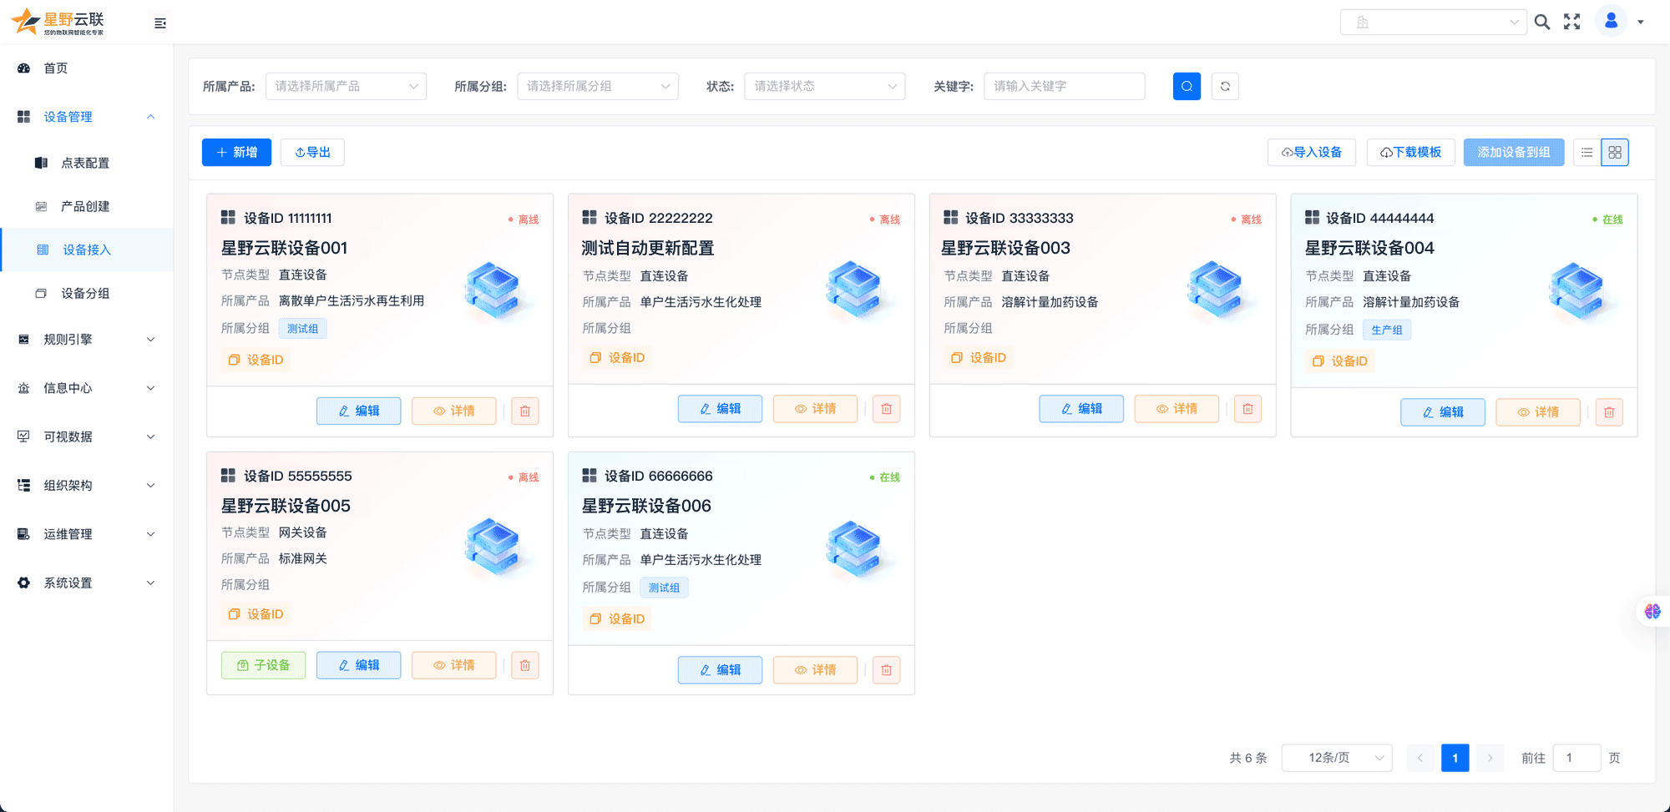Enter fullscreen mode via header icon
Screen dimensions: 1670x812
click(x=1572, y=23)
